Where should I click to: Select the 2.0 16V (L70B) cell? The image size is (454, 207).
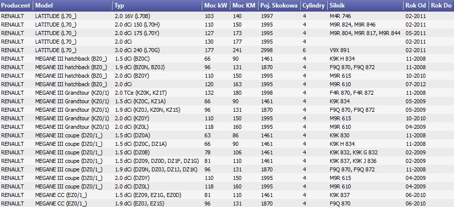pyautogui.click(x=132, y=16)
